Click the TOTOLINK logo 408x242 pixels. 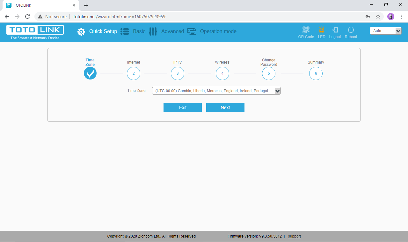point(35,32)
